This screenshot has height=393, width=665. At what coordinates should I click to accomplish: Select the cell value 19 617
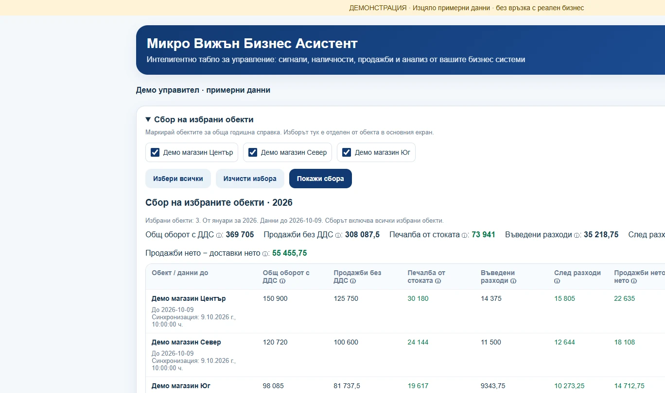click(418, 386)
